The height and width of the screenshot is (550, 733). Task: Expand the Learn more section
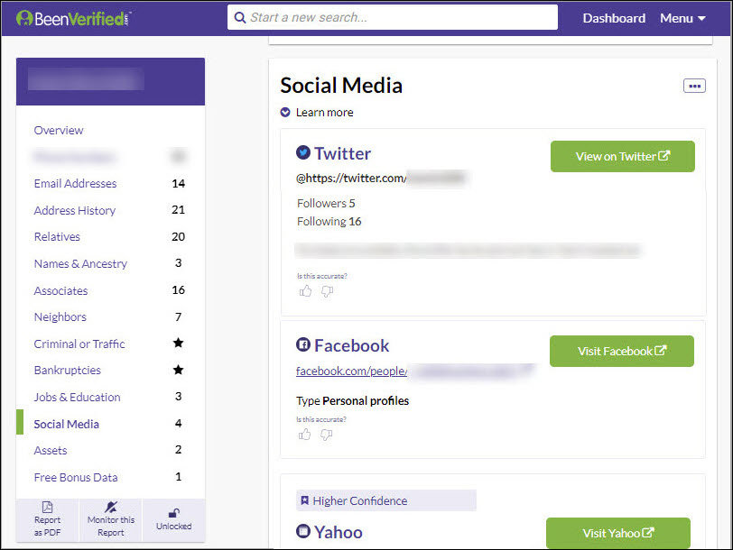pos(317,113)
